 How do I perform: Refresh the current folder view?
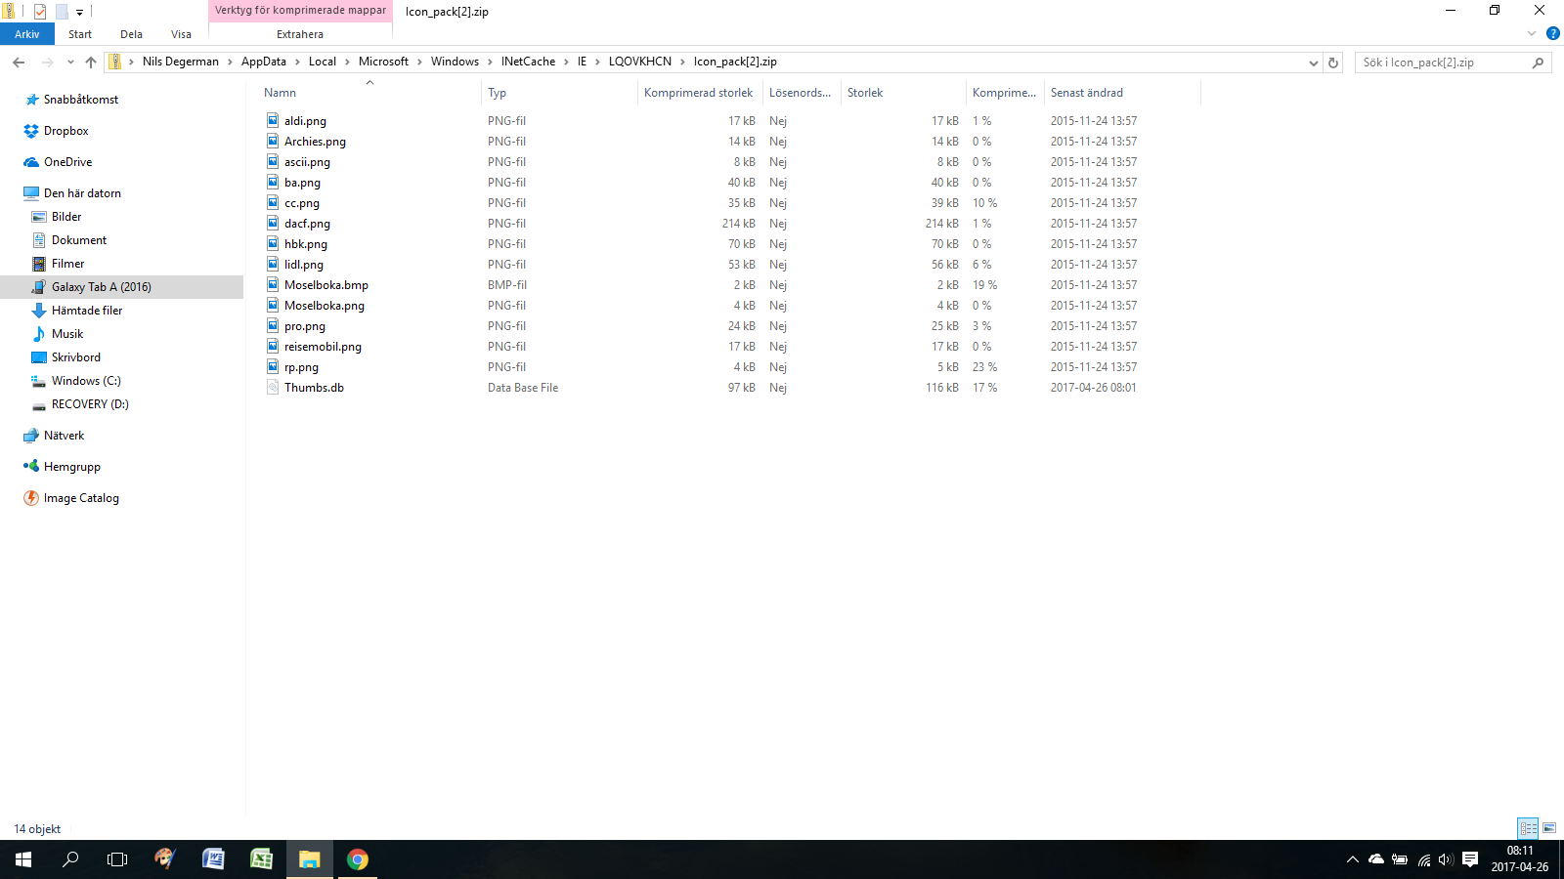(x=1333, y=63)
